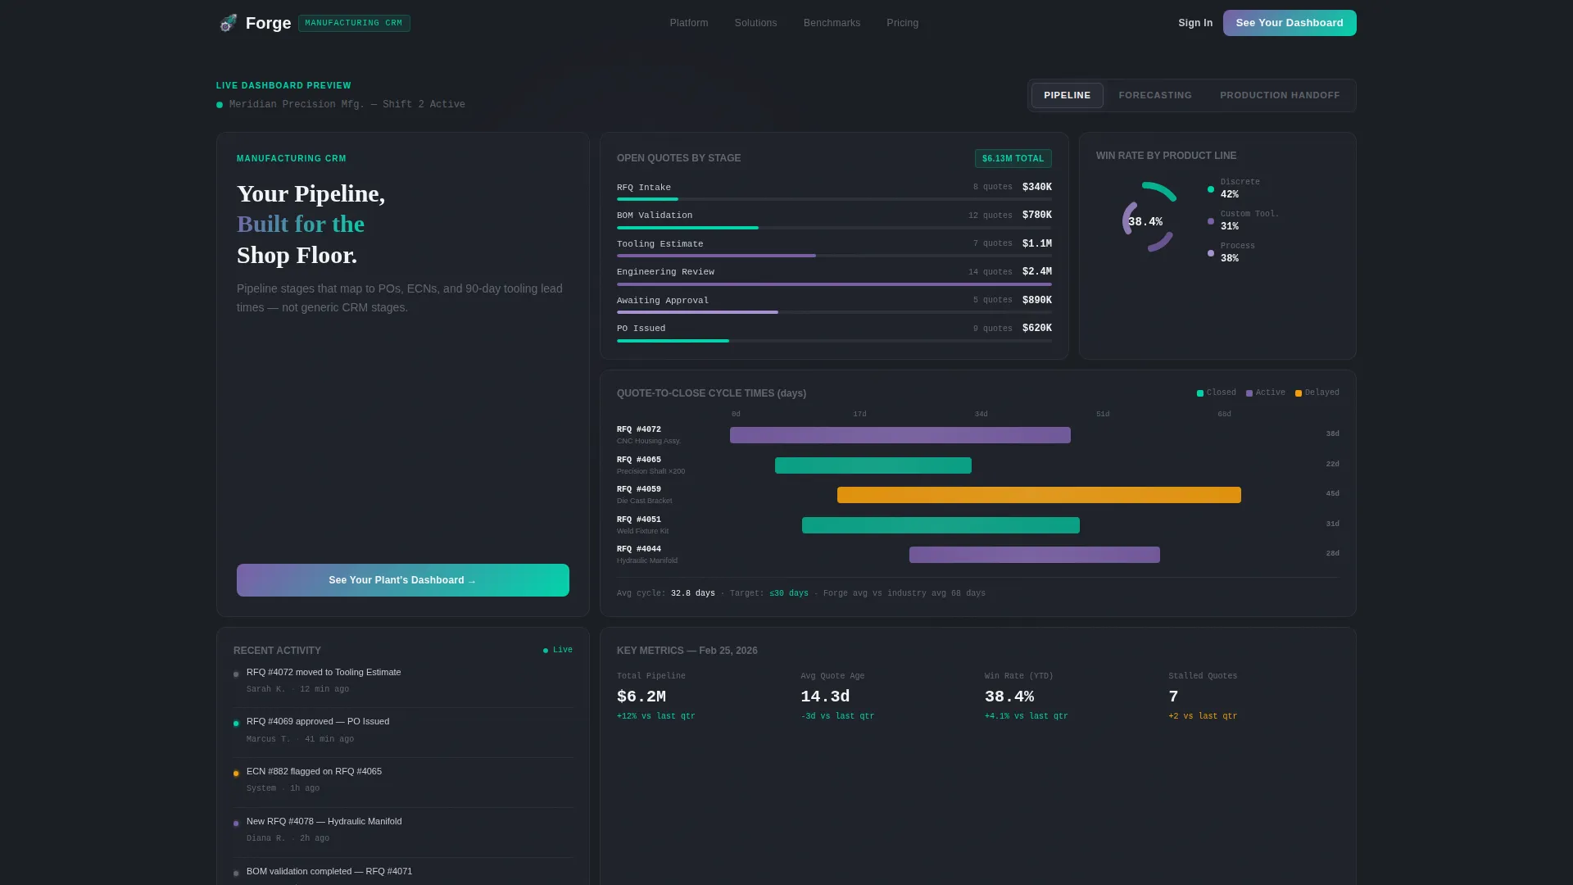
Task: Click the Forge rocket logo icon
Action: click(x=228, y=23)
